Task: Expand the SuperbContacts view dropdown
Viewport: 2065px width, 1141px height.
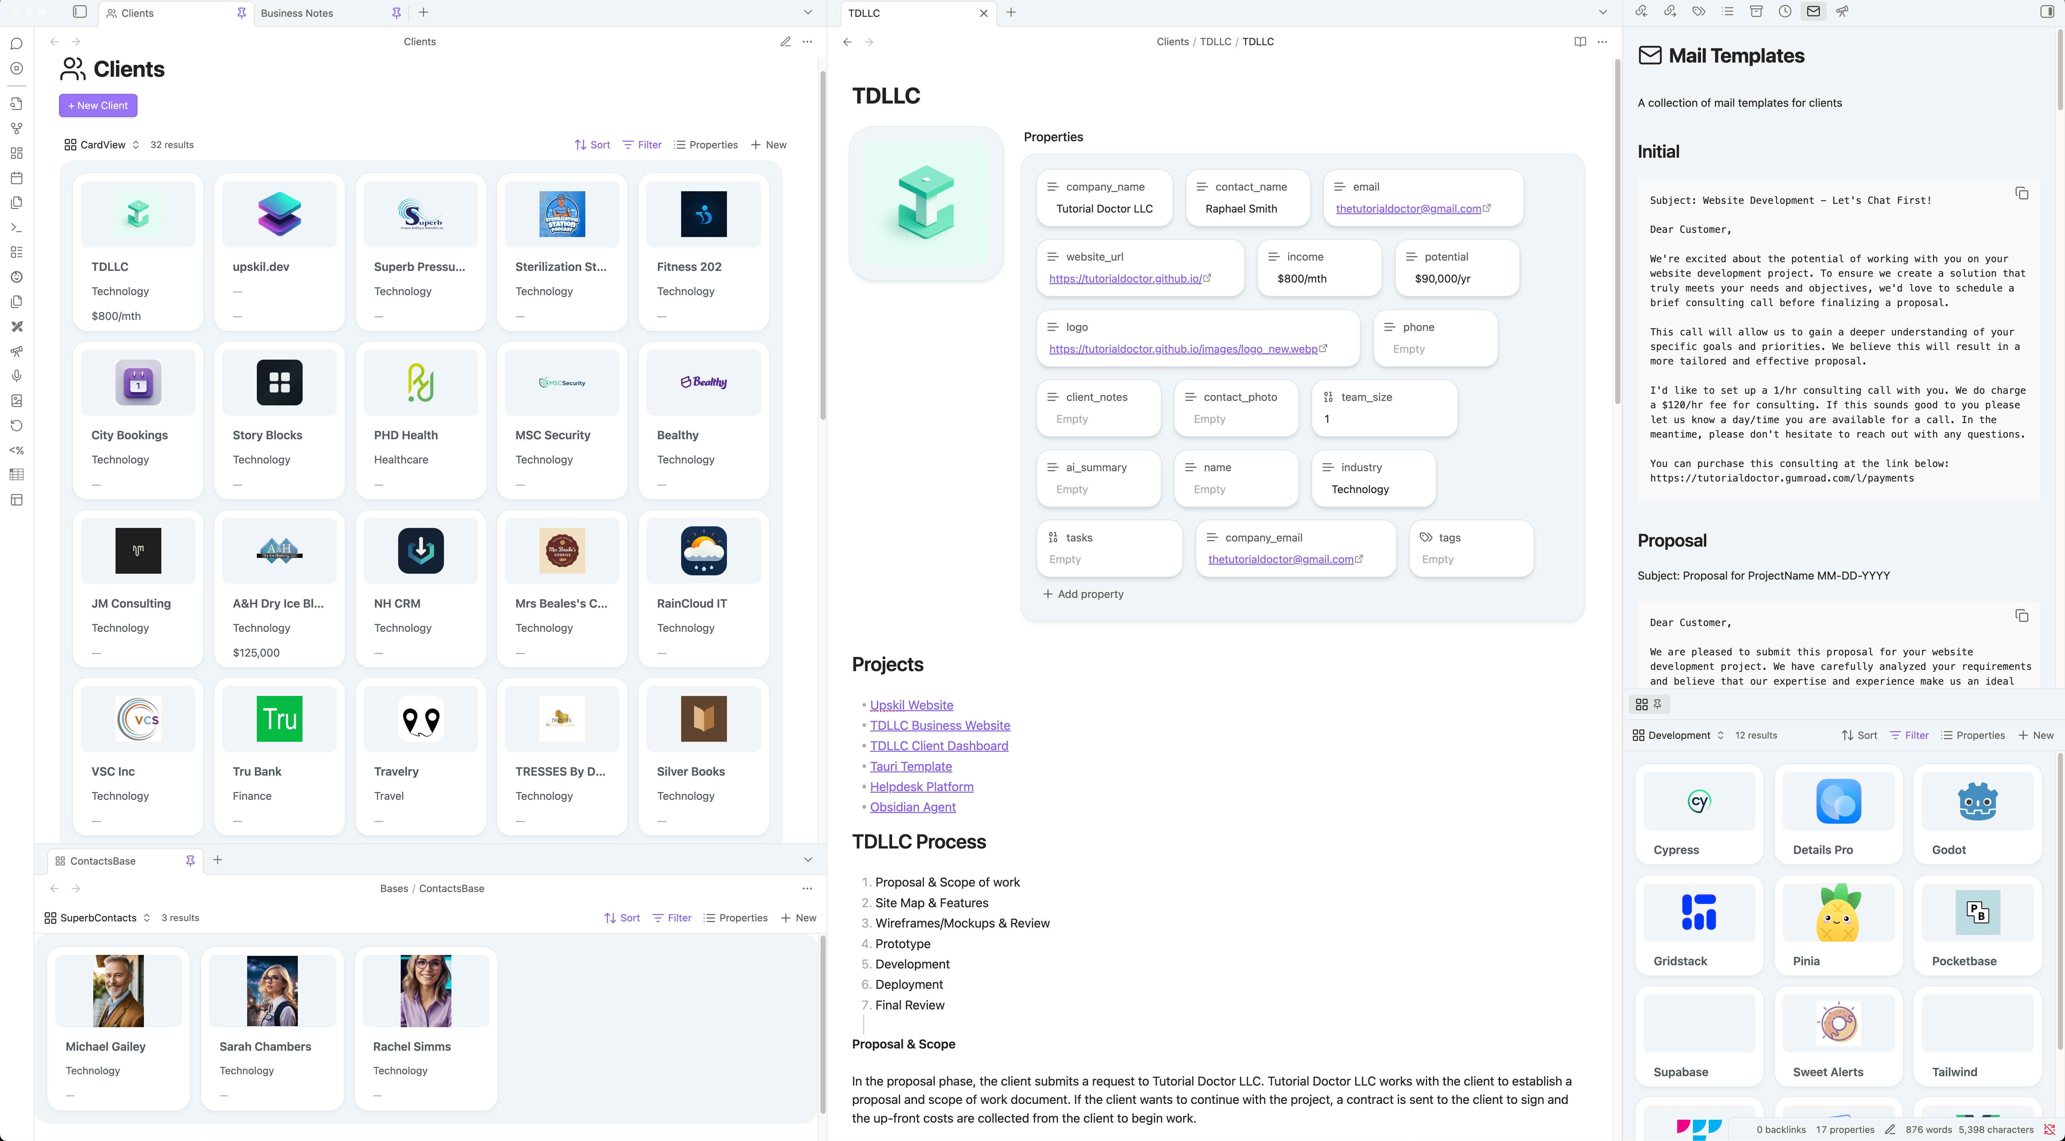Action: (x=97, y=918)
